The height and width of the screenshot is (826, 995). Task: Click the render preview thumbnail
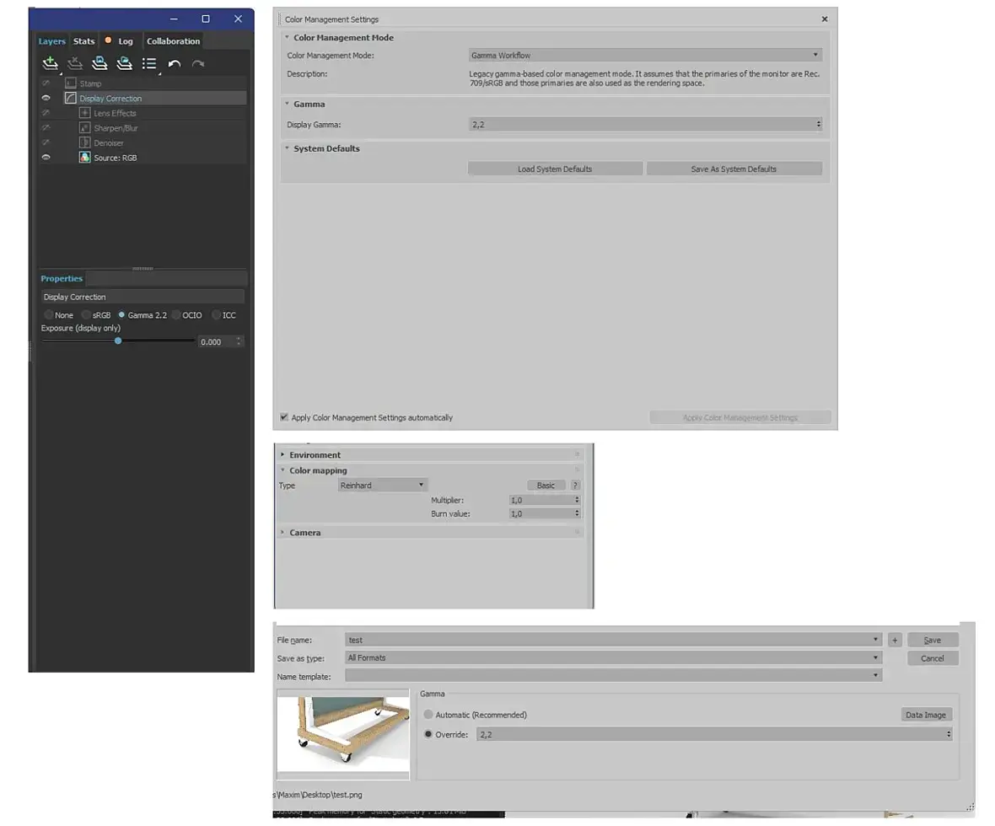click(x=343, y=733)
